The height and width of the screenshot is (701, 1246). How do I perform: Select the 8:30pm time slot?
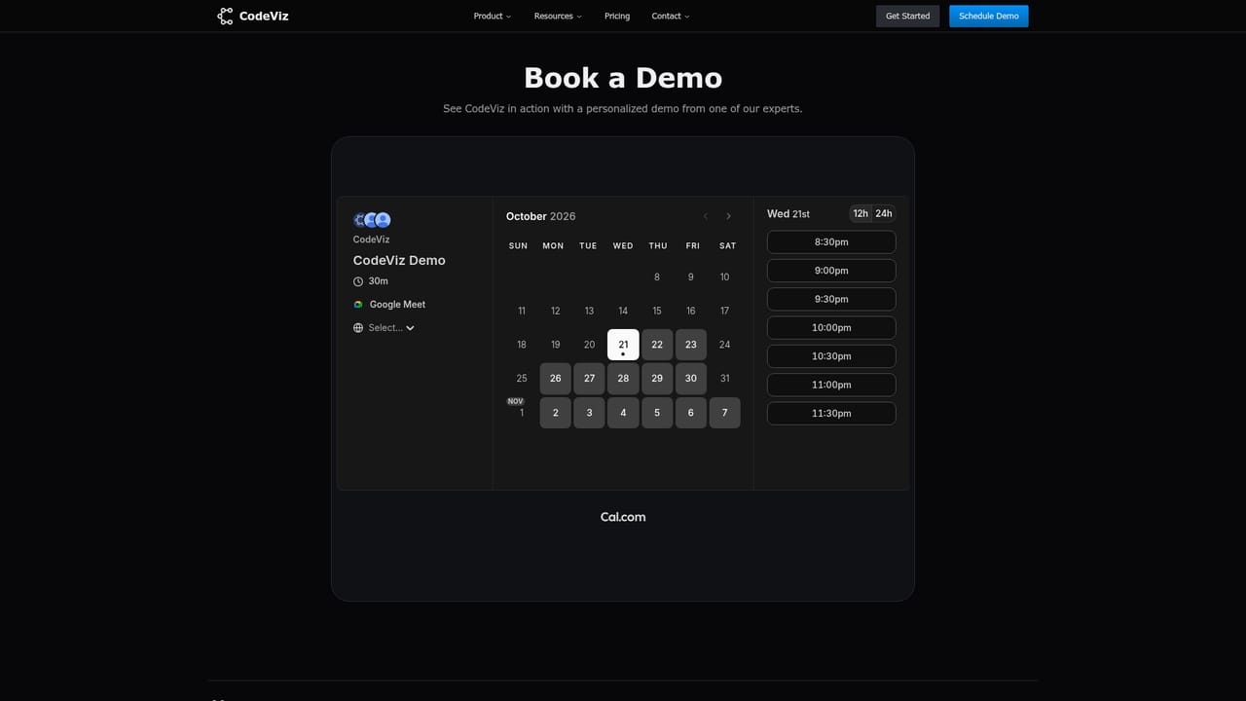click(x=831, y=242)
